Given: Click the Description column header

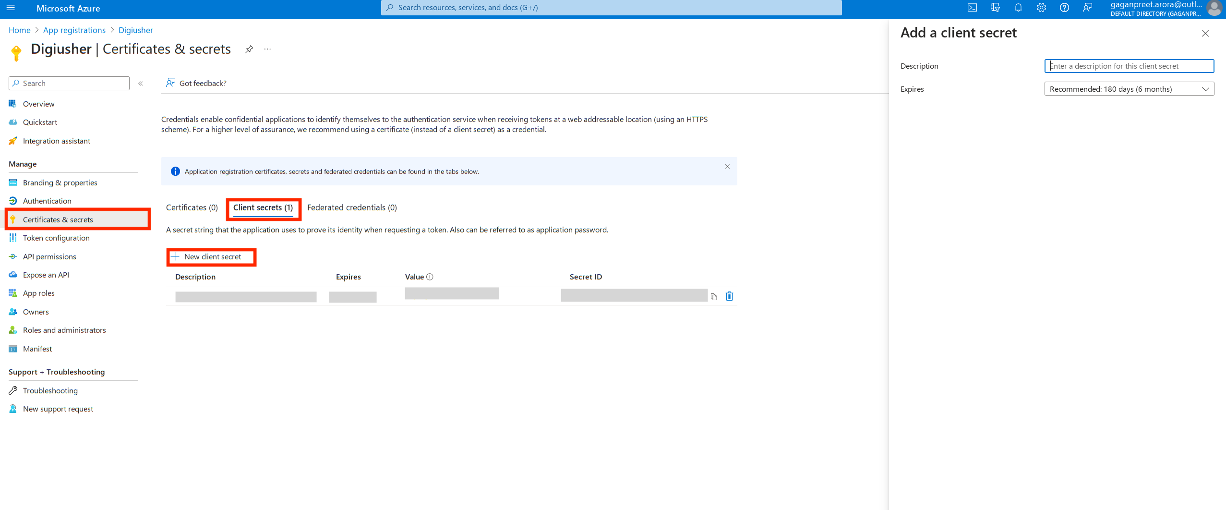Looking at the screenshot, I should tap(195, 277).
